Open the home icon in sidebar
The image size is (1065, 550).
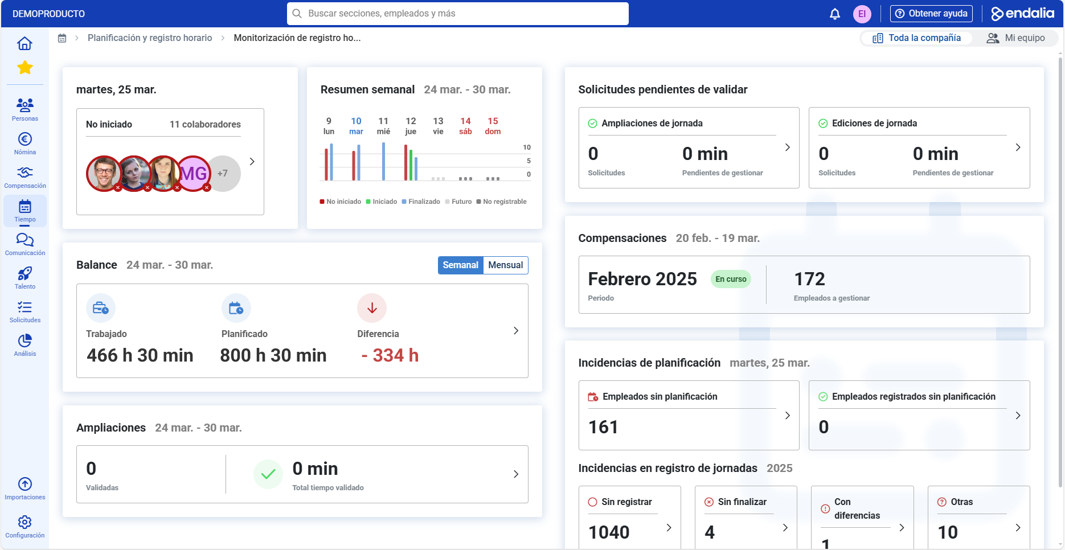(x=24, y=43)
